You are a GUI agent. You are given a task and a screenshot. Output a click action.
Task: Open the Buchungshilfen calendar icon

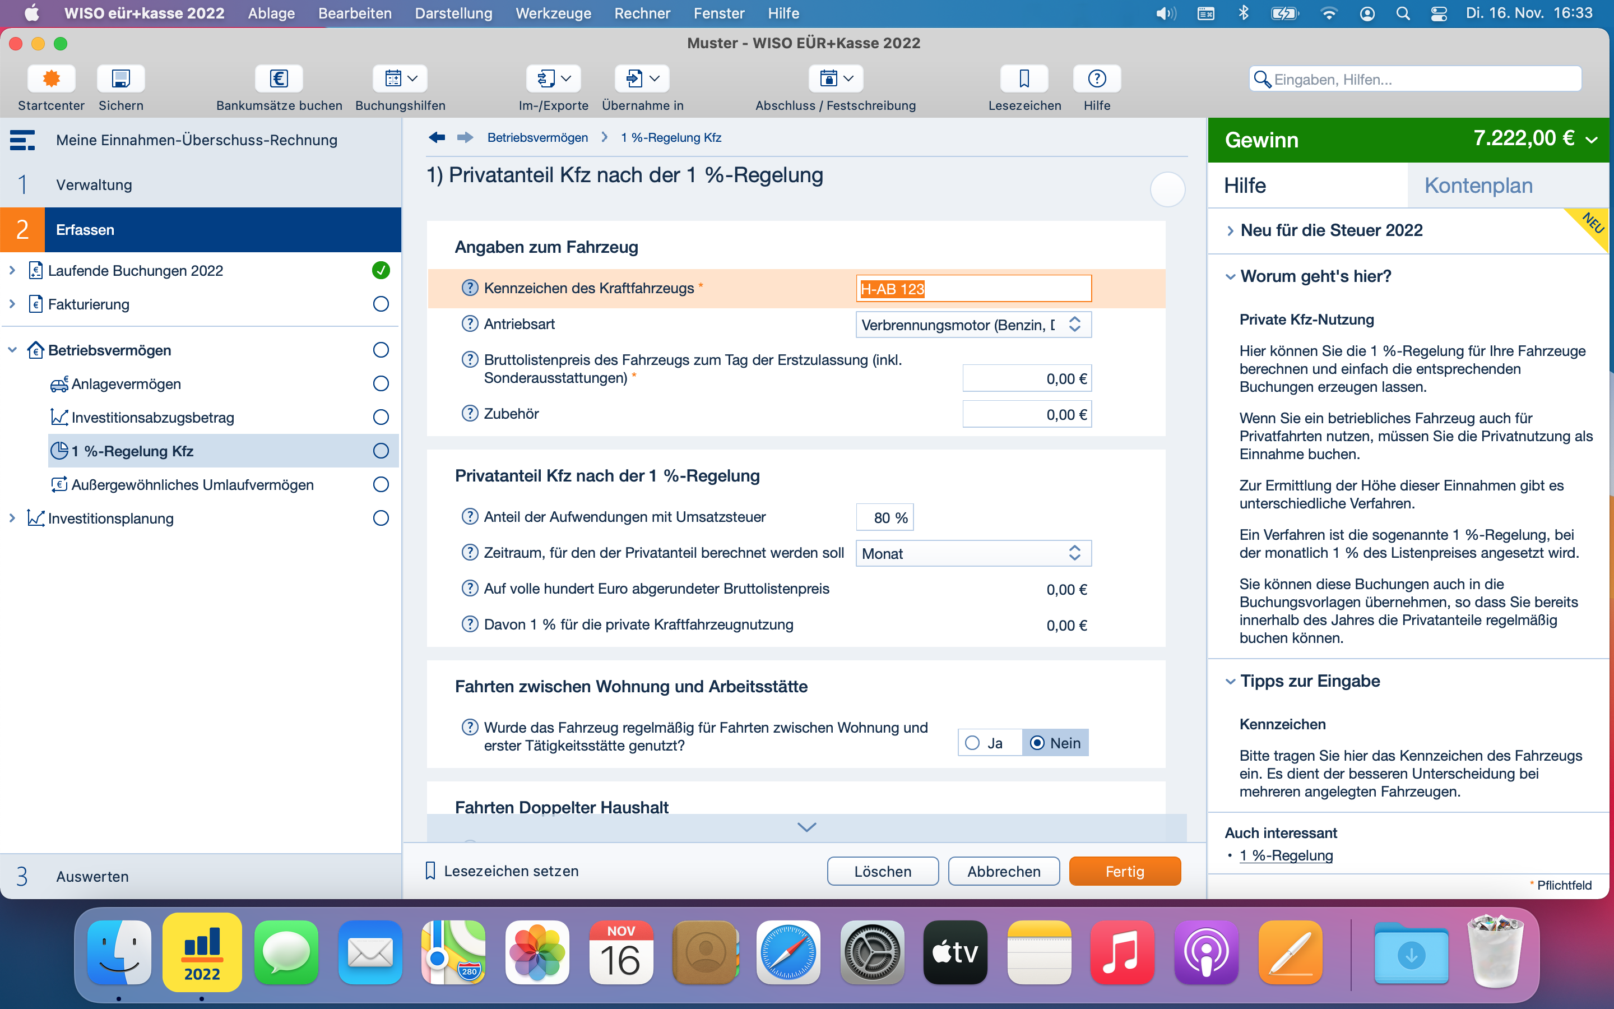click(400, 78)
